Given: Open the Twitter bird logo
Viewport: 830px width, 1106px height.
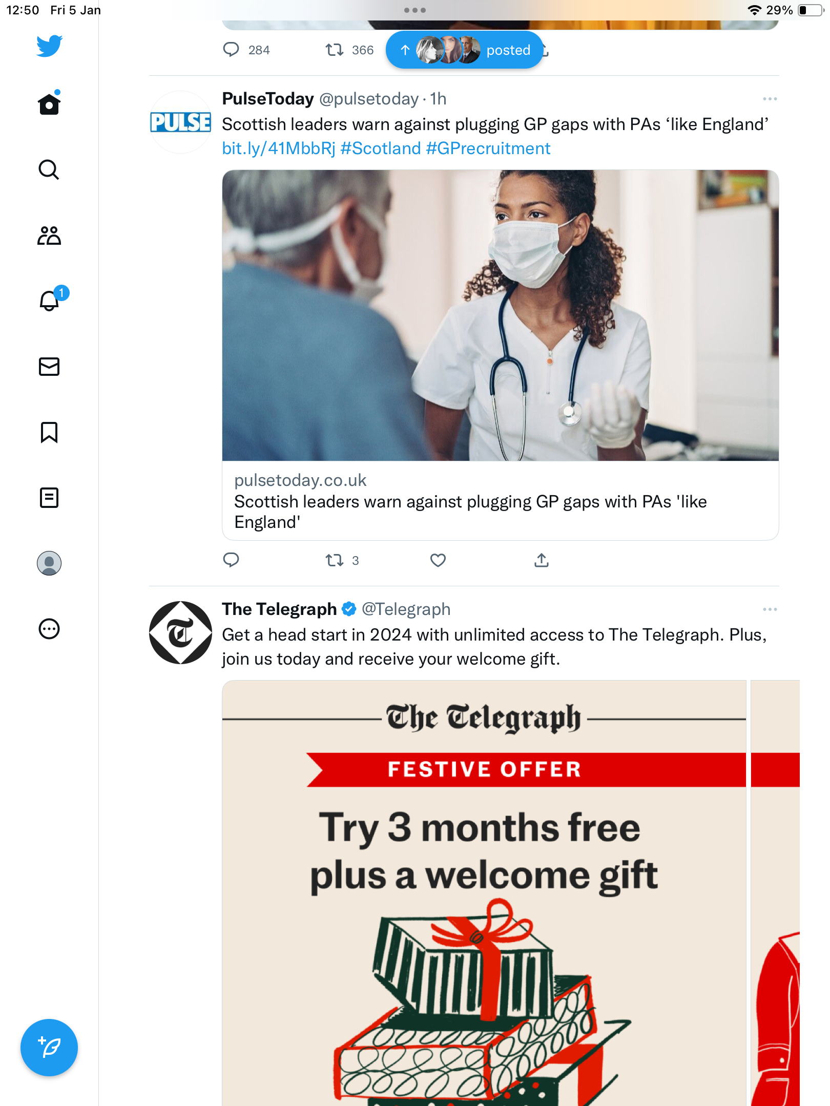Looking at the screenshot, I should 49,46.
